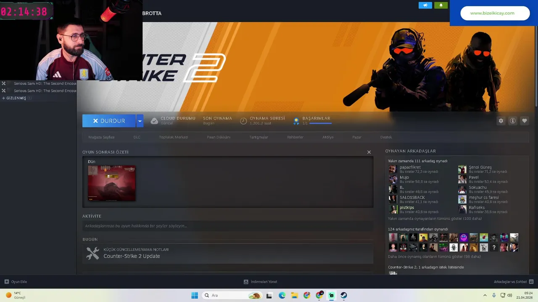Open Steam from the taskbar
The width and height of the screenshot is (538, 302).
[344, 295]
